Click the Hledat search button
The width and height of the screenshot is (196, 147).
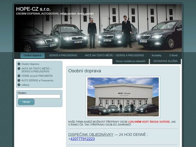coord(26,102)
